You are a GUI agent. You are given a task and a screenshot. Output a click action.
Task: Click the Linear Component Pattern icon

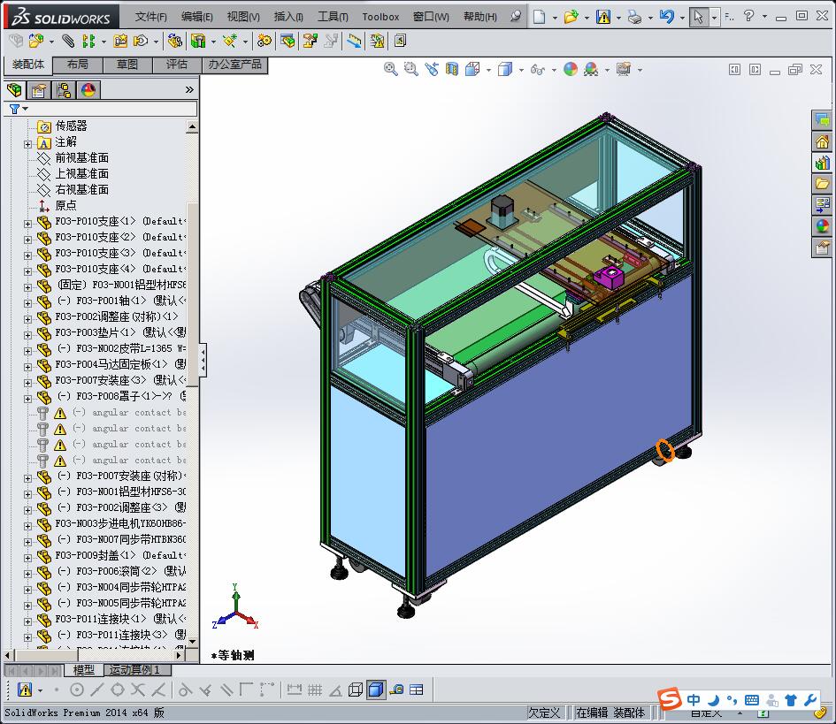point(88,41)
